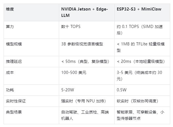Click the 0.5W power cell
This screenshot has width=173, height=127.
[122, 90]
